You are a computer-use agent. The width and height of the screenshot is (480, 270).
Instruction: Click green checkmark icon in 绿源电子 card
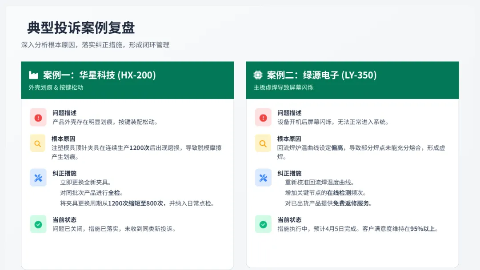[x=263, y=224]
